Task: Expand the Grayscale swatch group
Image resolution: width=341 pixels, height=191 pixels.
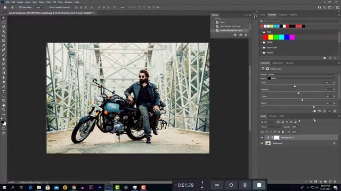Action: click(x=261, y=47)
